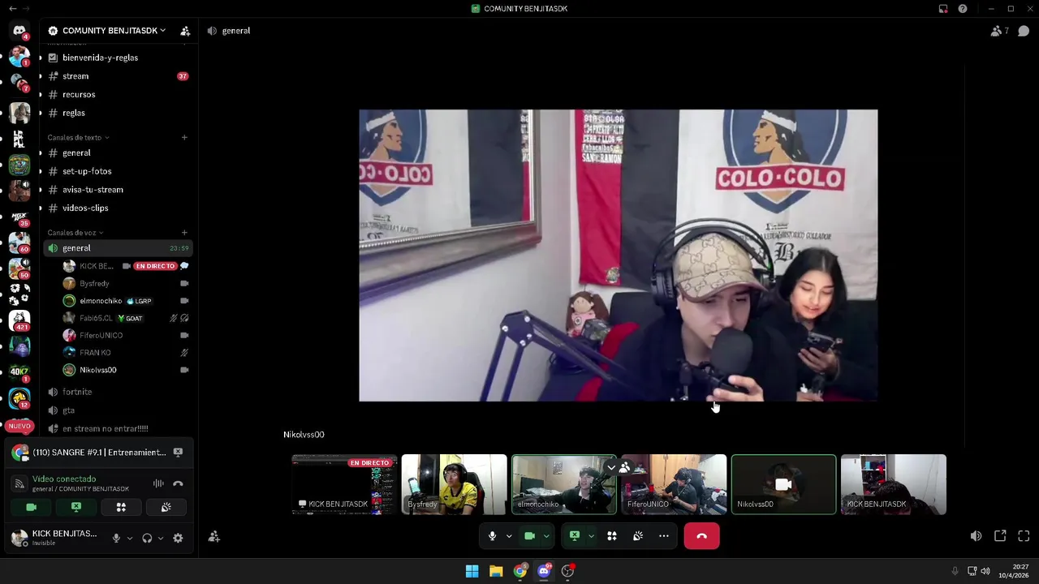The height and width of the screenshot is (584, 1039).
Task: Deafen headphones in user panel
Action: coord(147,538)
